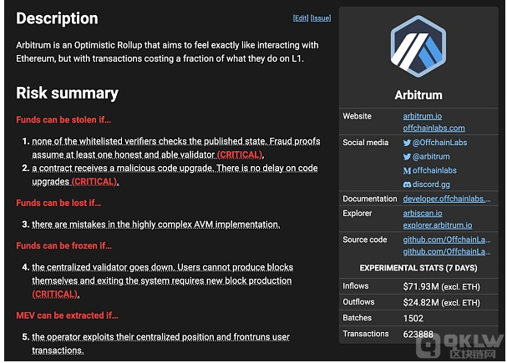
Task: Click risk about operator frontrunning transactions
Action: (160, 343)
